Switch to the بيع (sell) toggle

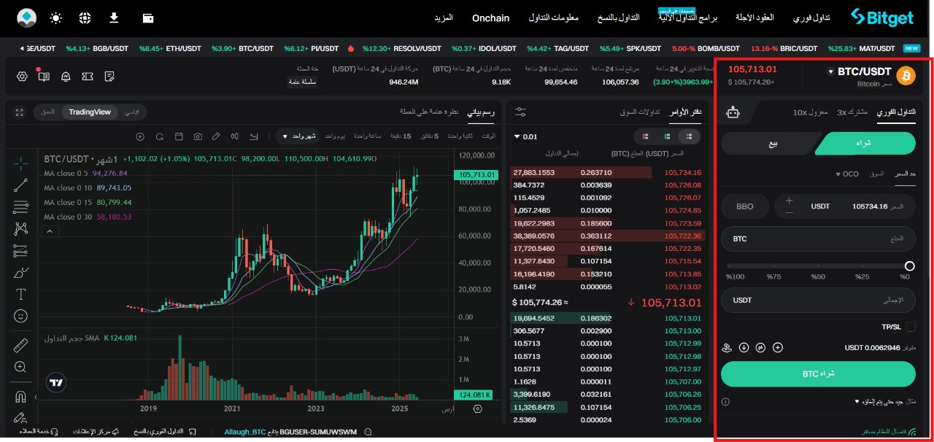click(x=773, y=144)
